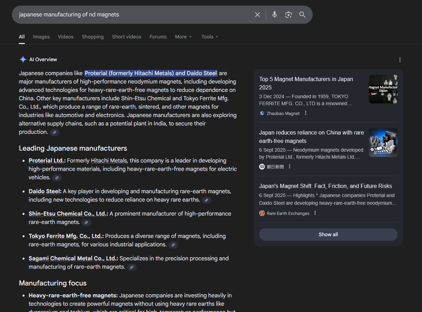422x312 pixels.
Task: Open source link chip after Daido Steel entry
Action: click(x=206, y=200)
